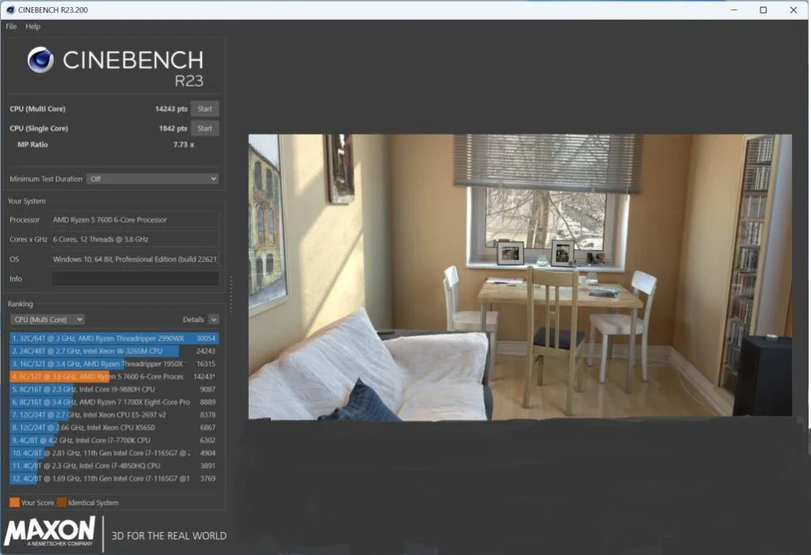
Task: Select ranking row 9 Core i7-7700K
Action: pos(114,440)
